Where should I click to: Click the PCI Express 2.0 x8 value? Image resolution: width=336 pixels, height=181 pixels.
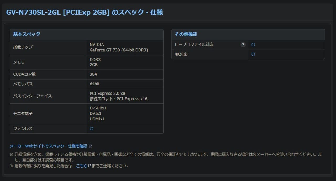[107, 94]
